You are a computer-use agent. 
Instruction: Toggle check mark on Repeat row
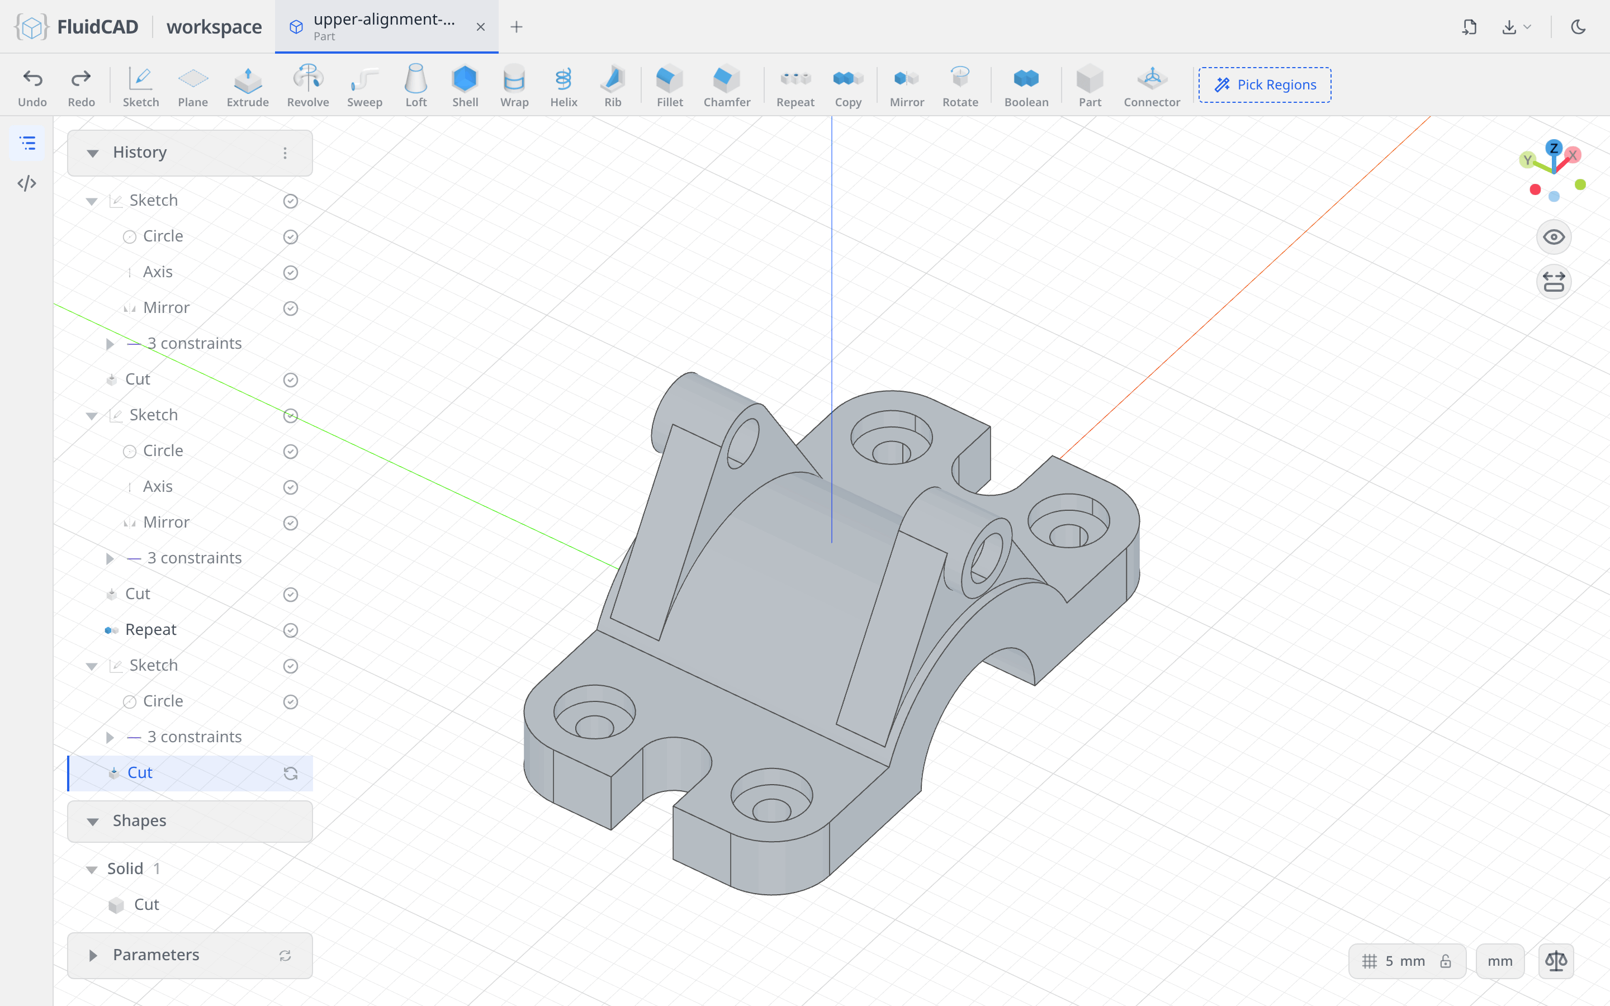291,630
